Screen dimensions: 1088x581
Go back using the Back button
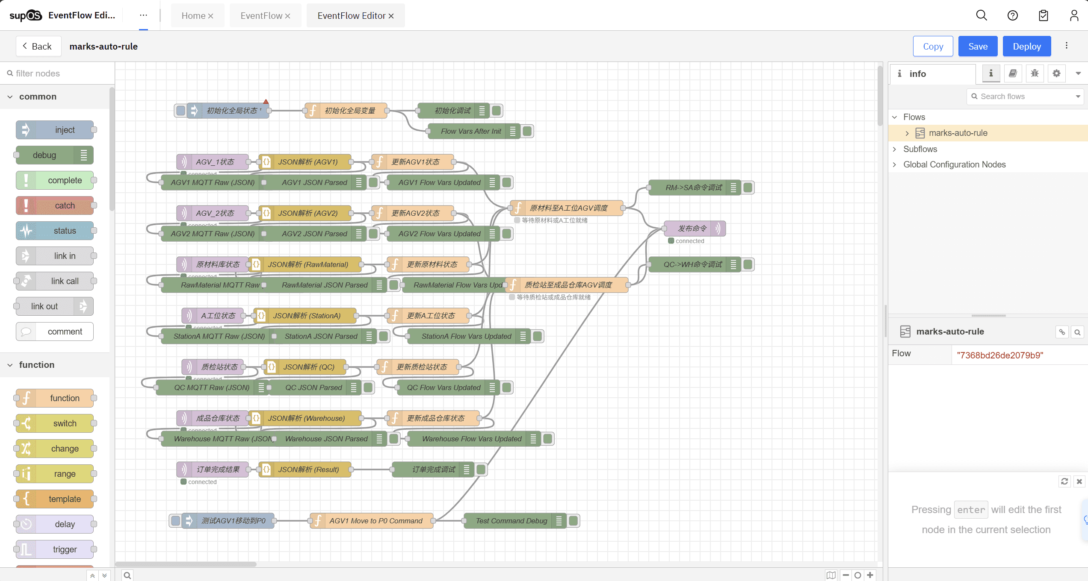pos(38,46)
